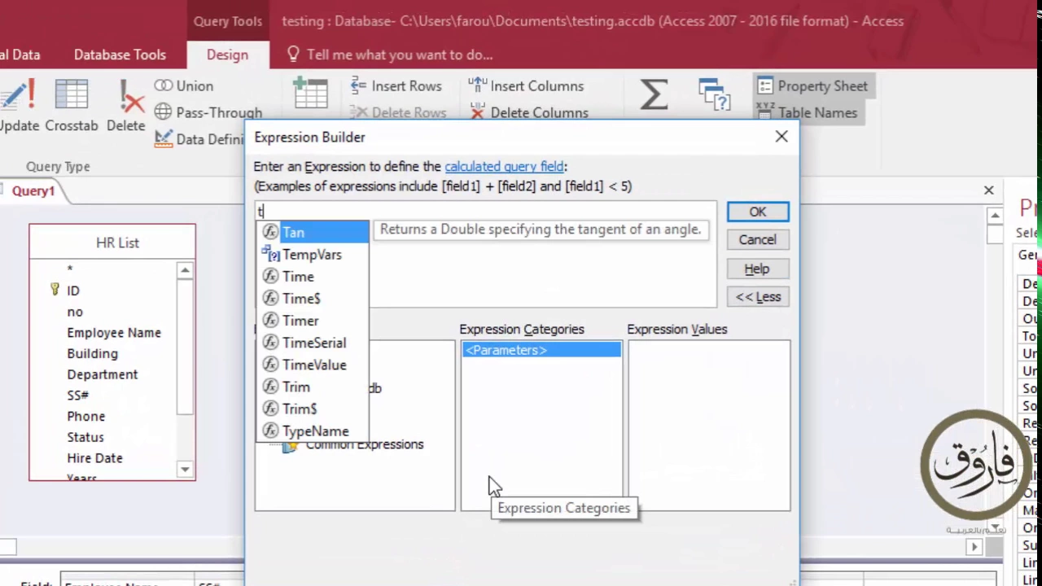
Task: Click Delete Columns in the ribbon
Action: [x=528, y=112]
